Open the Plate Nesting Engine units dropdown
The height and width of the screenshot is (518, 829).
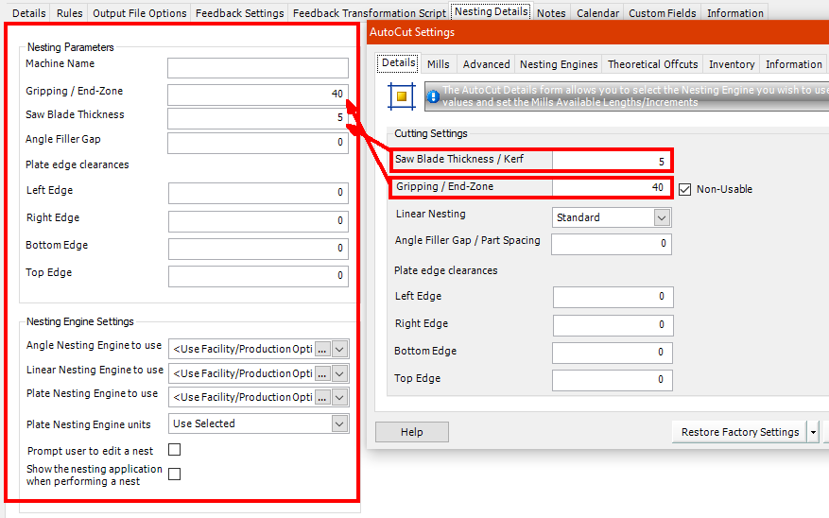click(x=340, y=423)
